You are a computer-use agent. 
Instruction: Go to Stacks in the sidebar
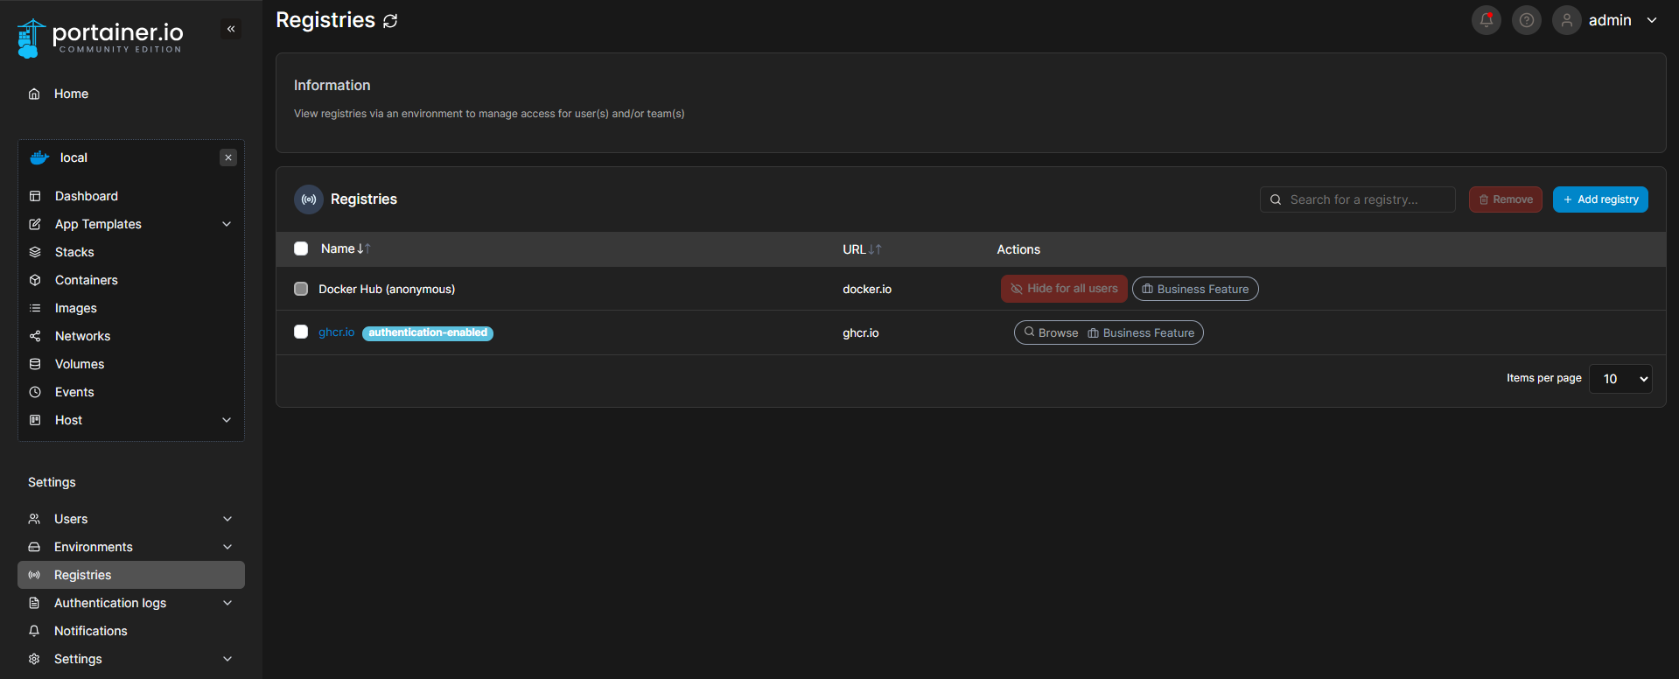tap(74, 252)
